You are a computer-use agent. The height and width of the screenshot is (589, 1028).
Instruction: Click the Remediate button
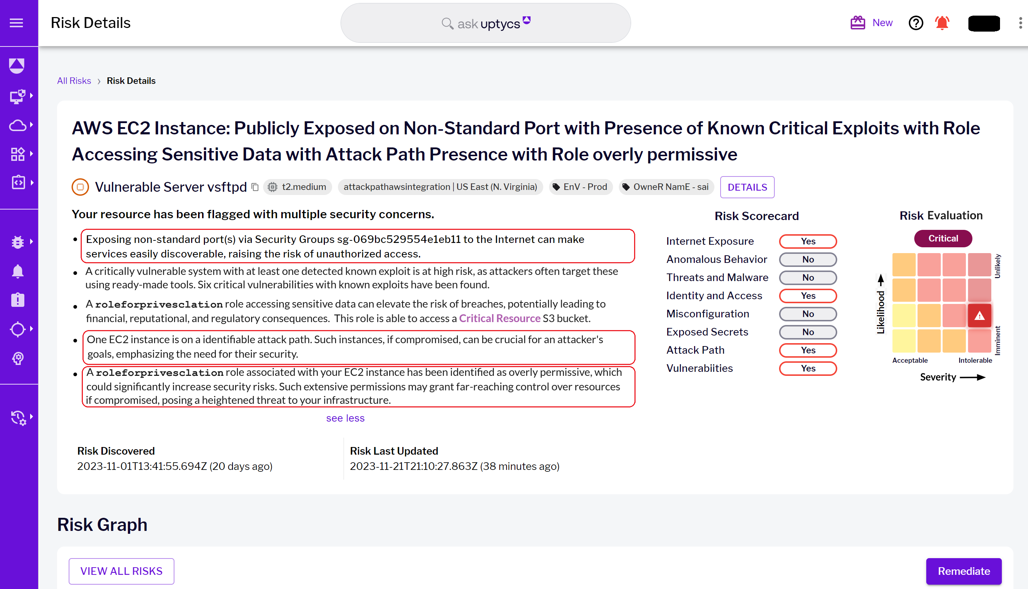point(963,571)
